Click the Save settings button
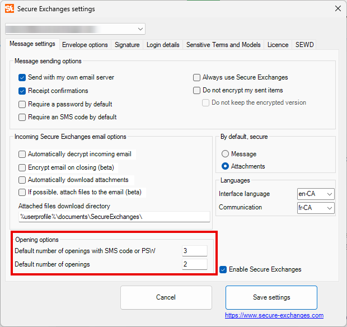Viewport: 347px width, 327px height. click(x=271, y=297)
